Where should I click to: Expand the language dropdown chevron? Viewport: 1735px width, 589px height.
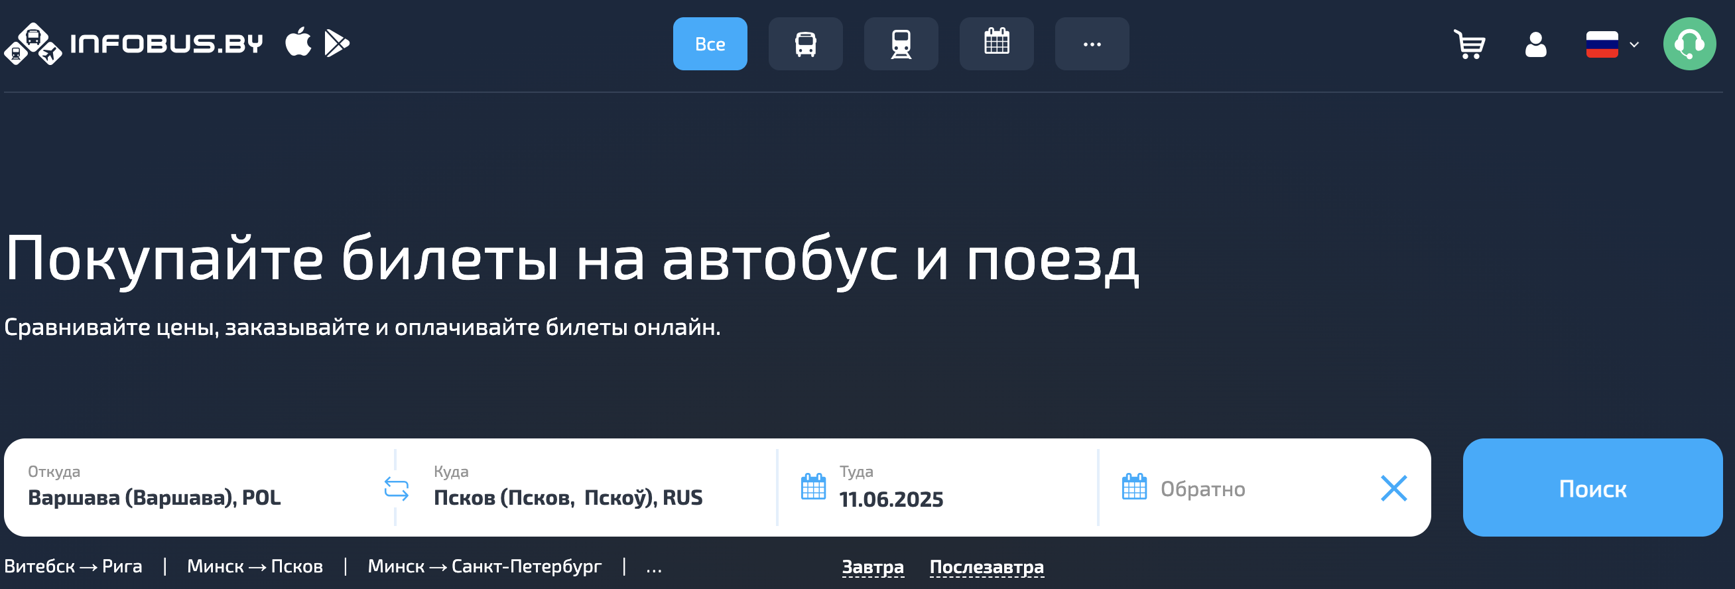[1634, 44]
